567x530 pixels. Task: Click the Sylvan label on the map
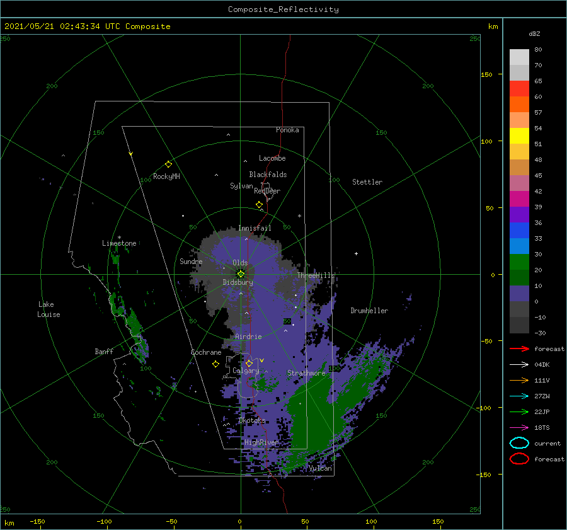(241, 186)
